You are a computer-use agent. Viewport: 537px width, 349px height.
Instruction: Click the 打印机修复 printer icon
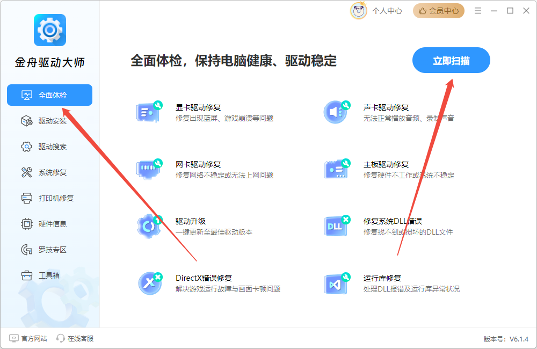27,198
